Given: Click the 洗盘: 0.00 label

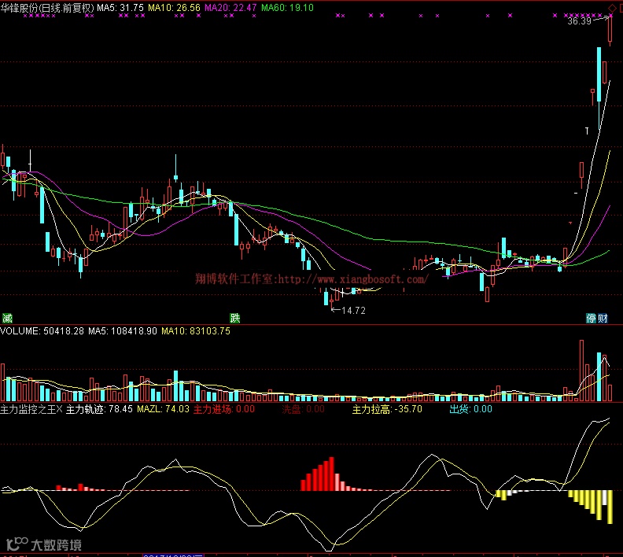Looking at the screenshot, I should coord(303,409).
